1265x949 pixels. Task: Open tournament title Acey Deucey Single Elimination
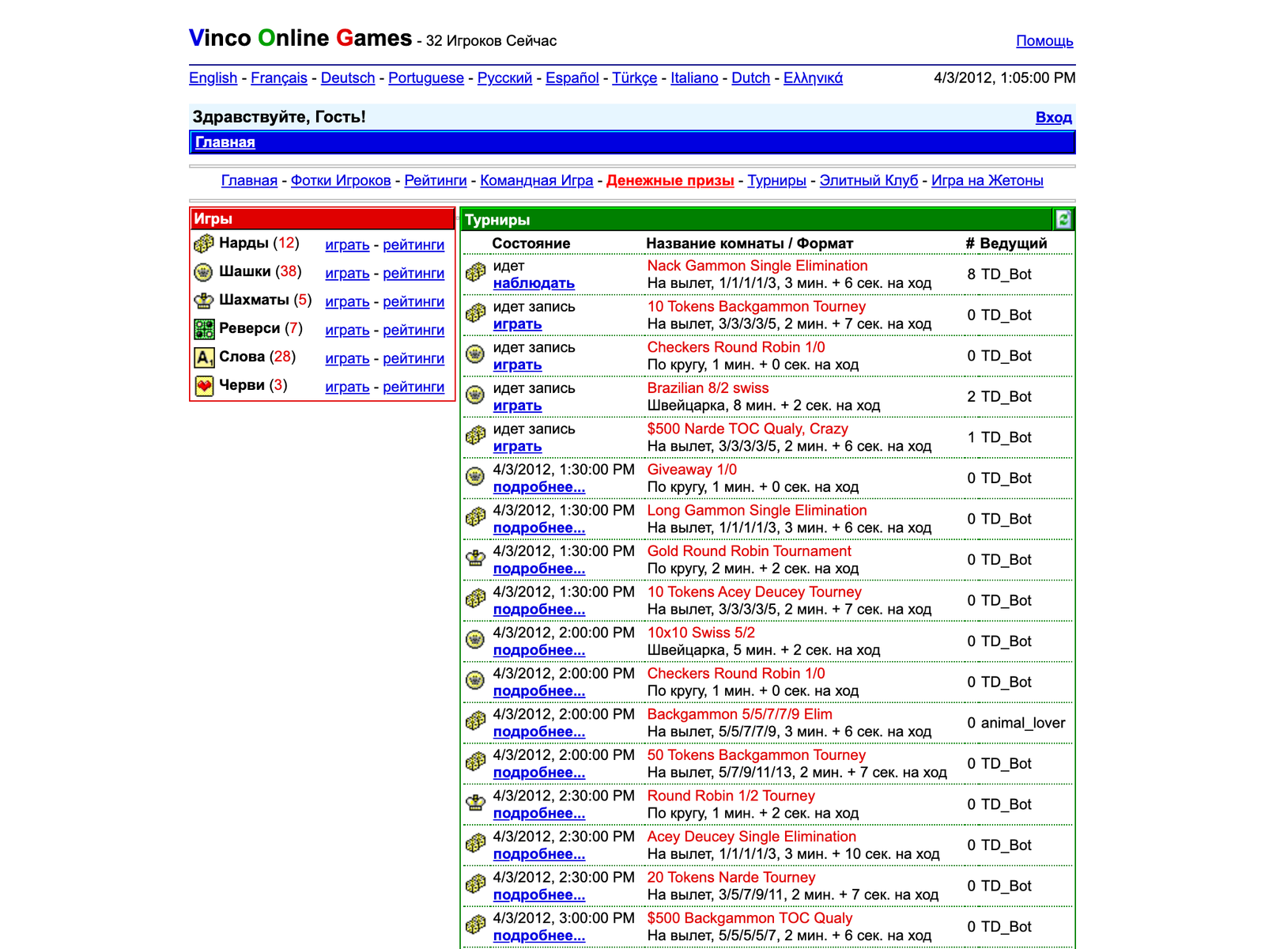coord(751,837)
